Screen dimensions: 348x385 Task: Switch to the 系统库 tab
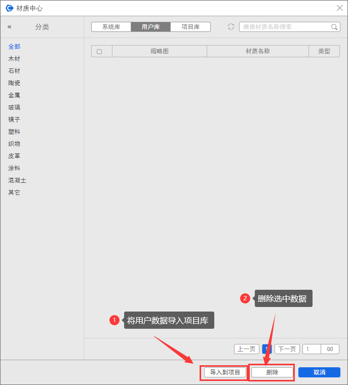(x=111, y=27)
